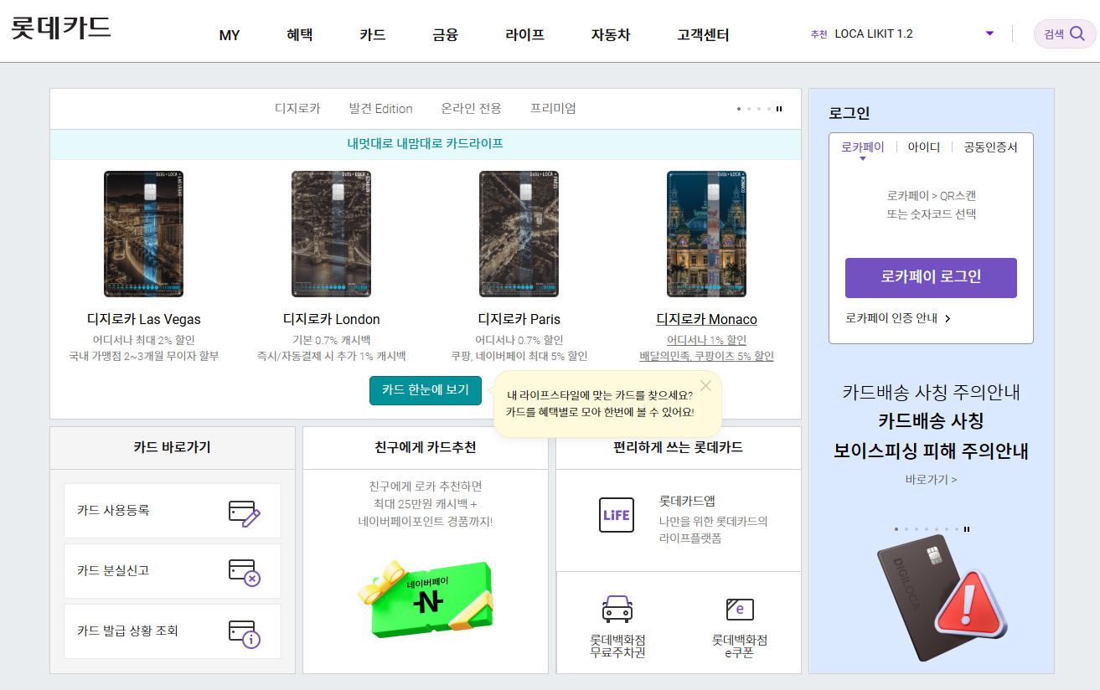Open the 자동차 menu

pos(611,35)
